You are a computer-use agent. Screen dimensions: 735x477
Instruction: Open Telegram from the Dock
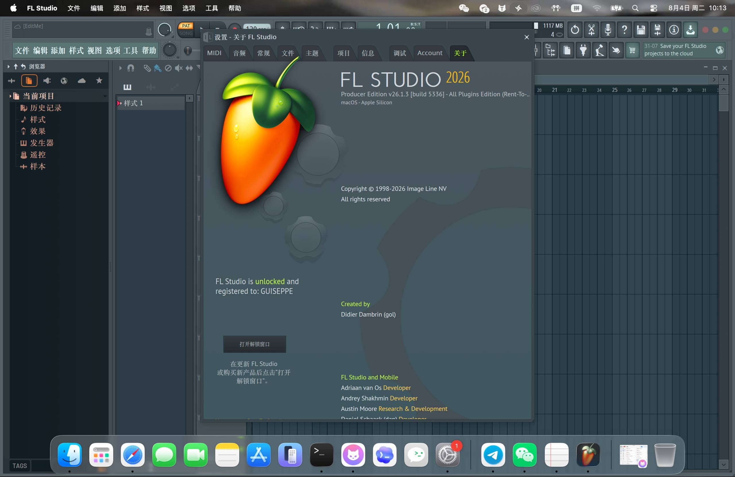click(493, 455)
